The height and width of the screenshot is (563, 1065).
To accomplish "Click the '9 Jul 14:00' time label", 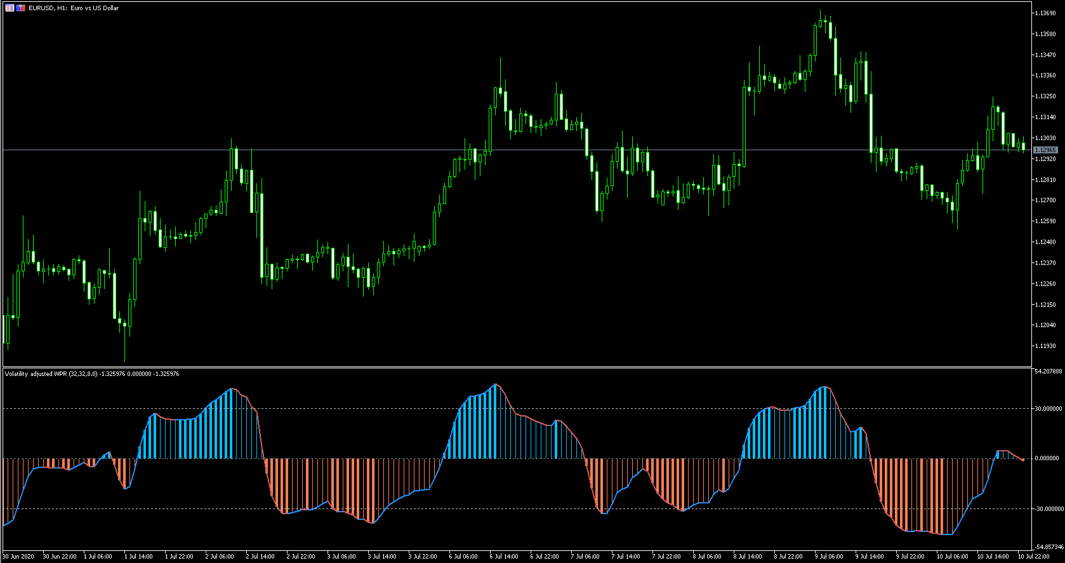I will pos(870,557).
